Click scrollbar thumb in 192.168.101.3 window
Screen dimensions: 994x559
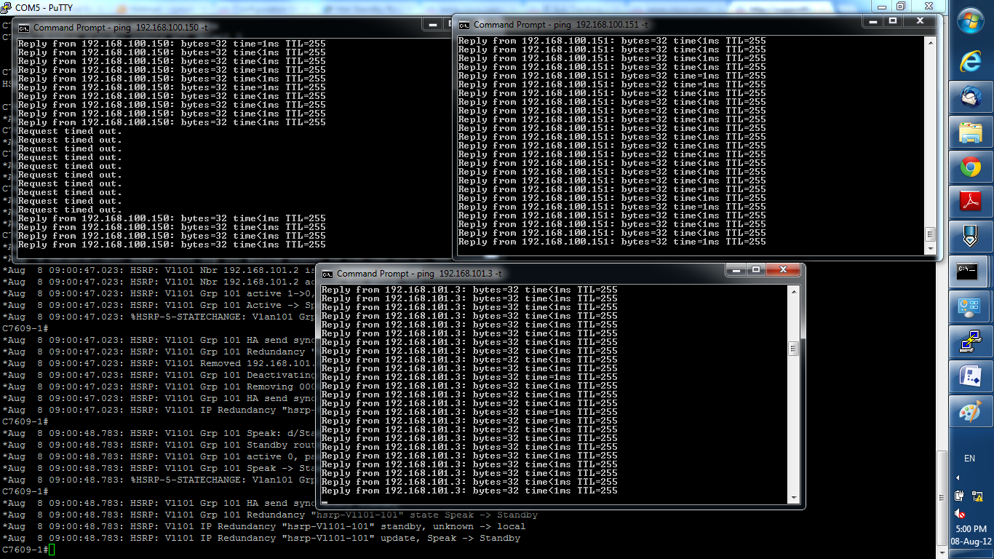(x=793, y=349)
